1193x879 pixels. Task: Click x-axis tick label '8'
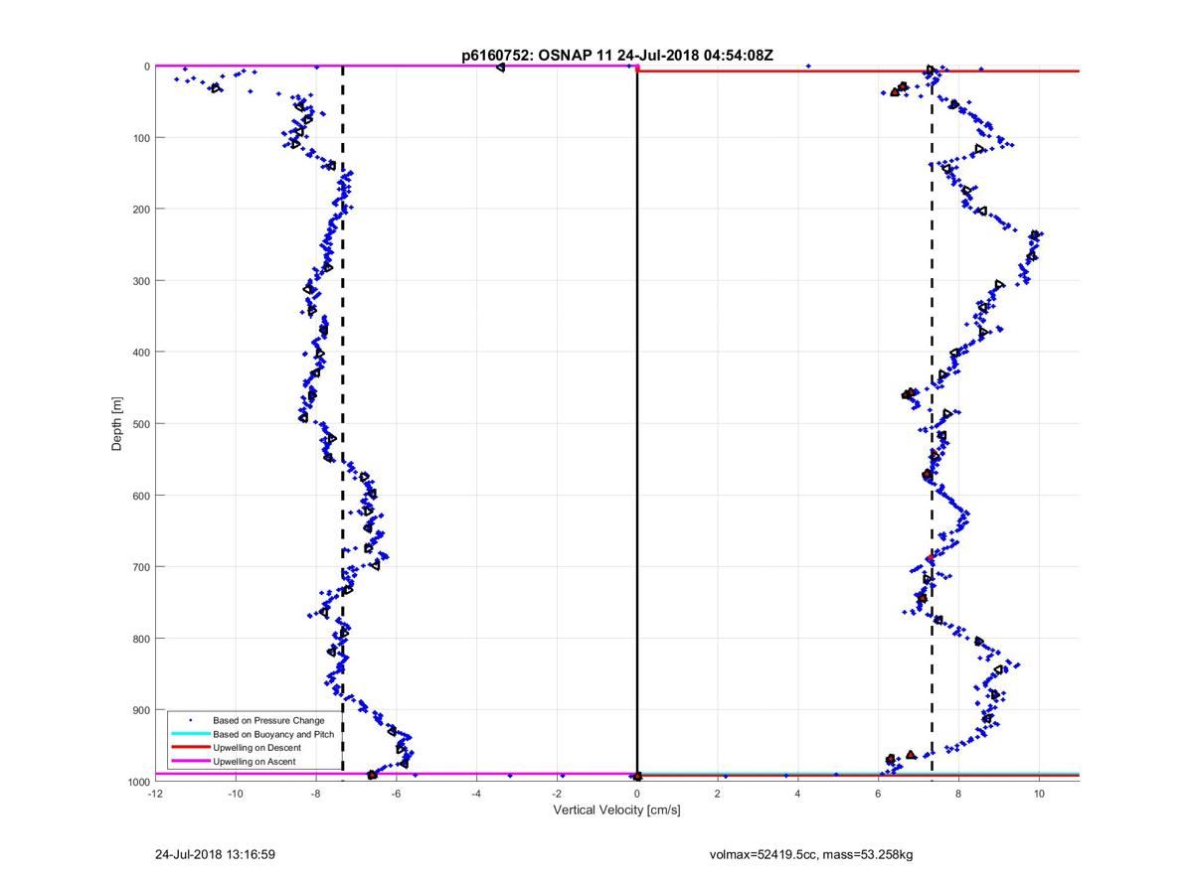click(958, 794)
